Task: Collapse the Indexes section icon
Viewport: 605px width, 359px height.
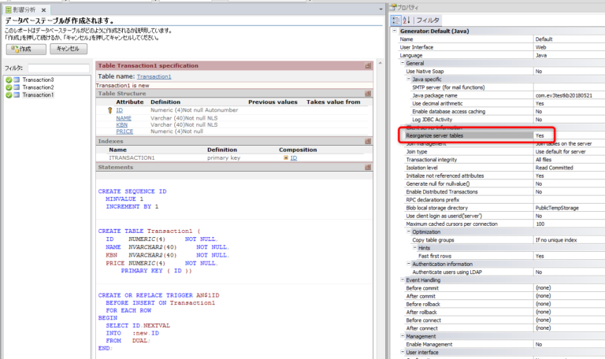Action: 368,141
